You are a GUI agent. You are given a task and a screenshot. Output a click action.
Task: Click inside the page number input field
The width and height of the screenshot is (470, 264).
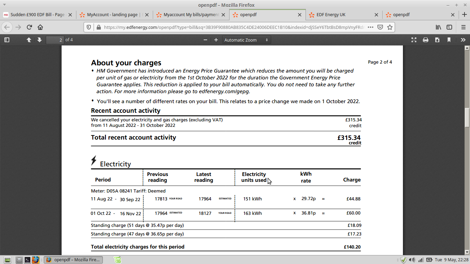[x=55, y=40]
